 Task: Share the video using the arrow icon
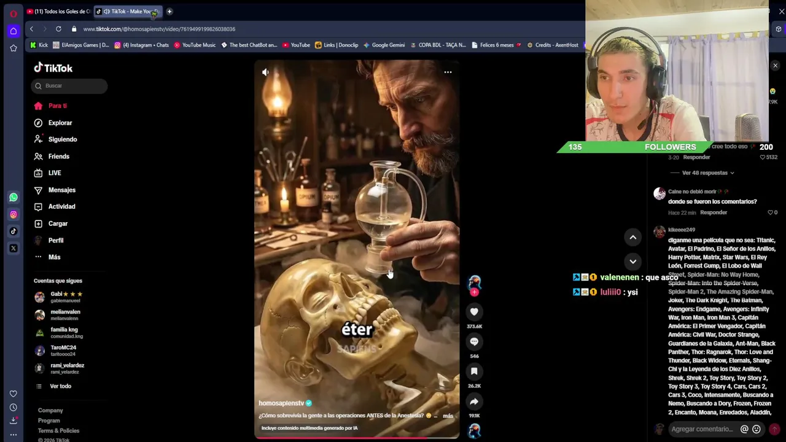pyautogui.click(x=474, y=401)
